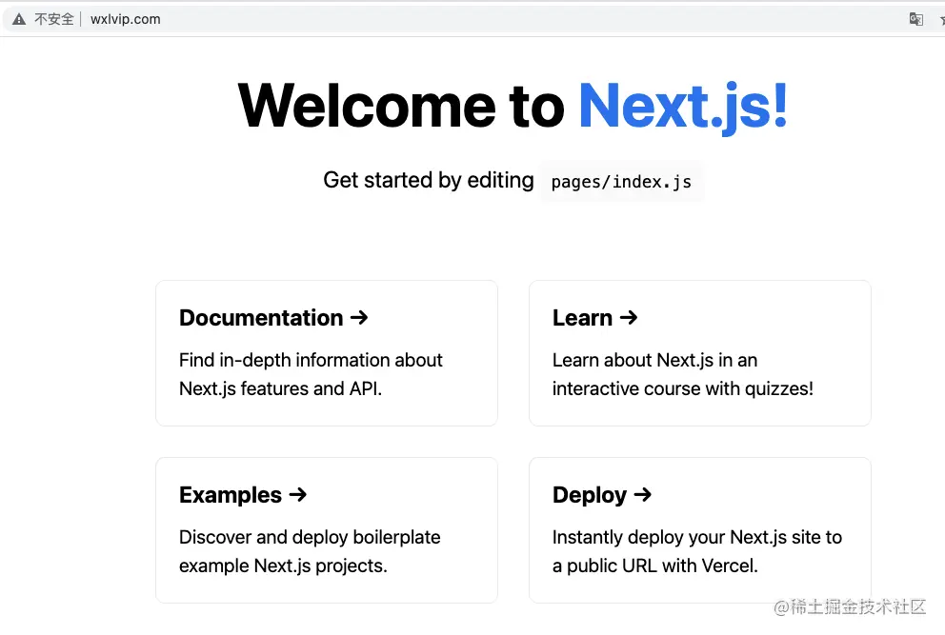Click text "Find in-depth information about"
Image resolution: width=945 pixels, height=635 pixels.
[311, 360]
